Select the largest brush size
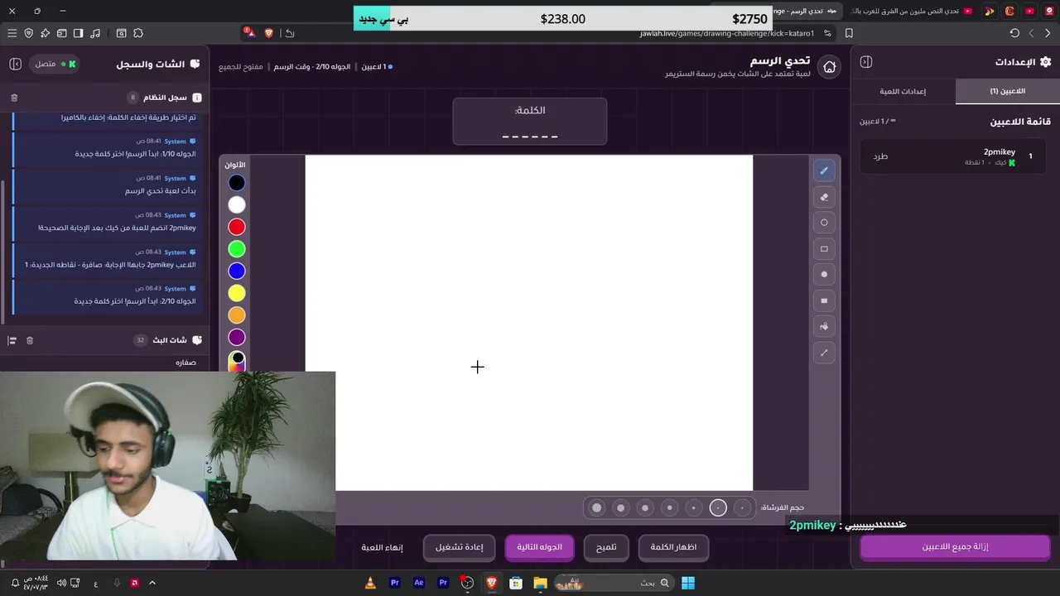The image size is (1060, 596). click(596, 507)
